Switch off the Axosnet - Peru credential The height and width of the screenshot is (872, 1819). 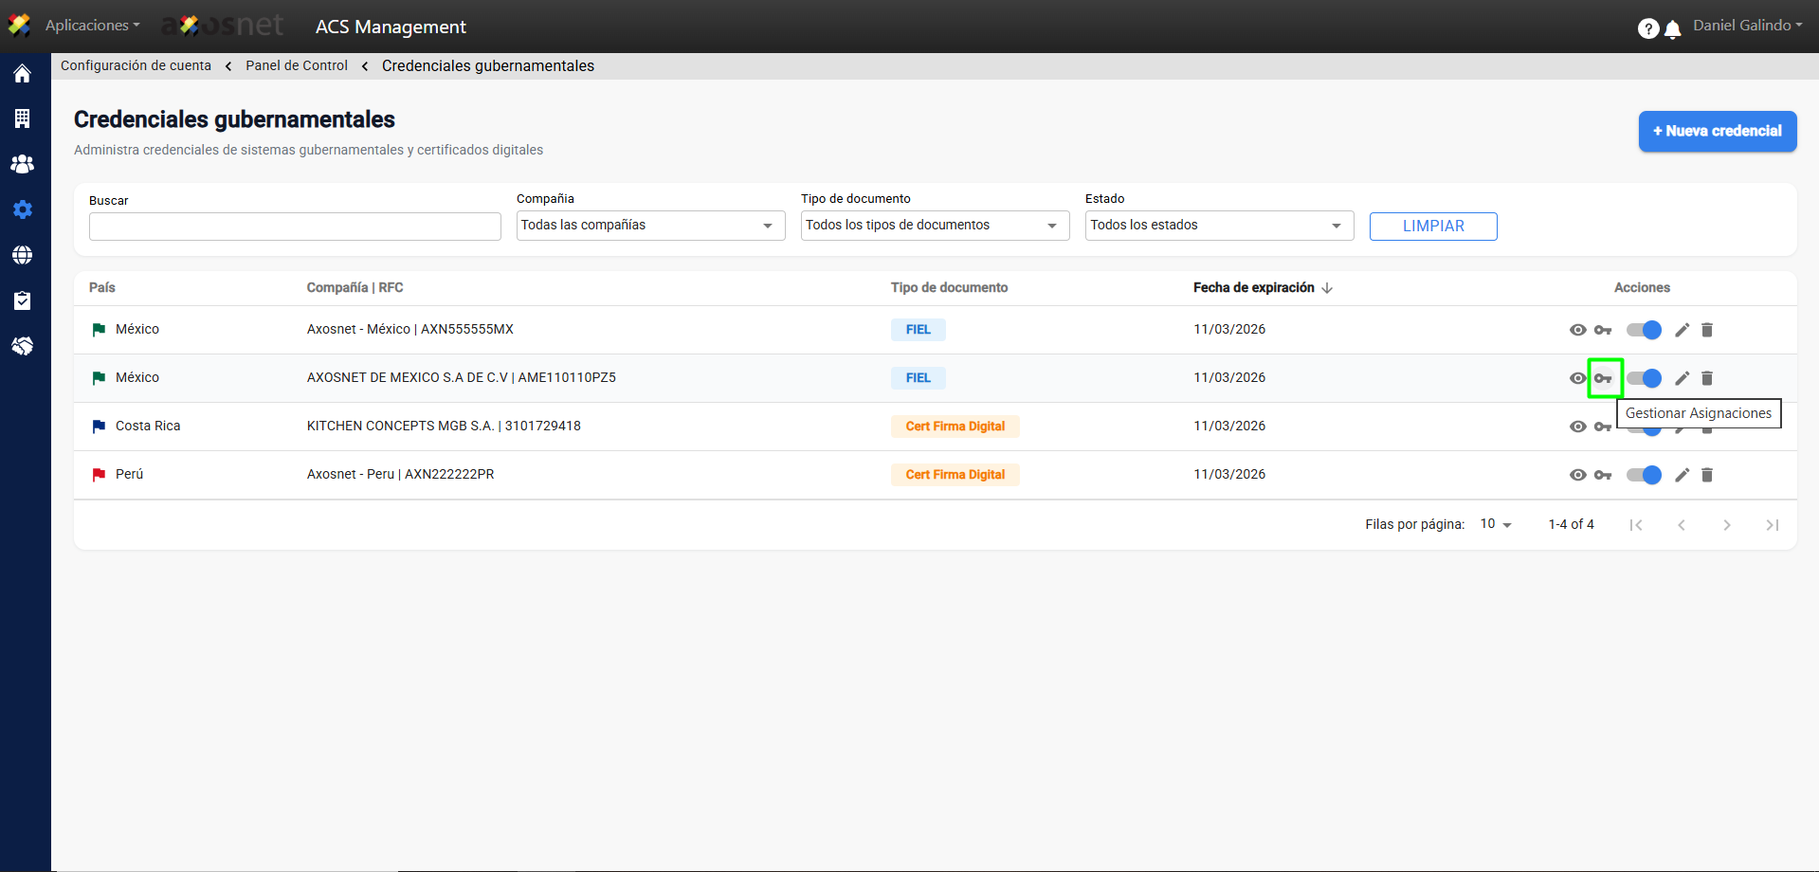pyautogui.click(x=1644, y=475)
